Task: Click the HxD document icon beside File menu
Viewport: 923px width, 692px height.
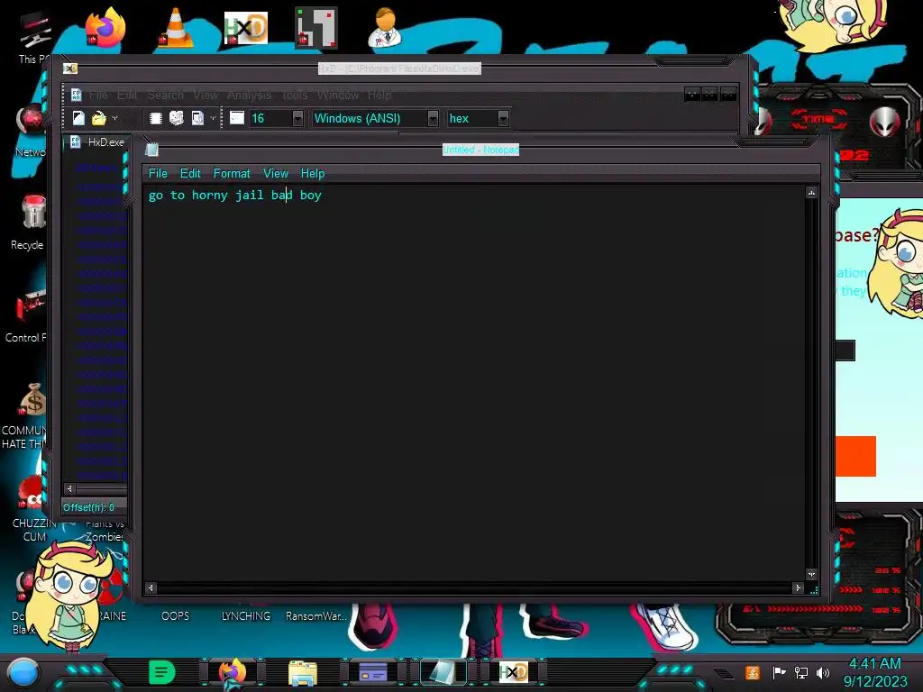Action: point(76,95)
